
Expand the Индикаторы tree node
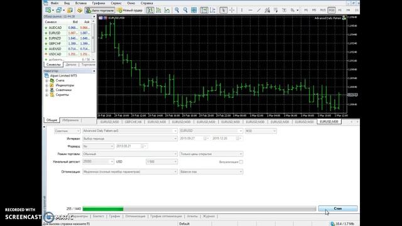(46, 85)
